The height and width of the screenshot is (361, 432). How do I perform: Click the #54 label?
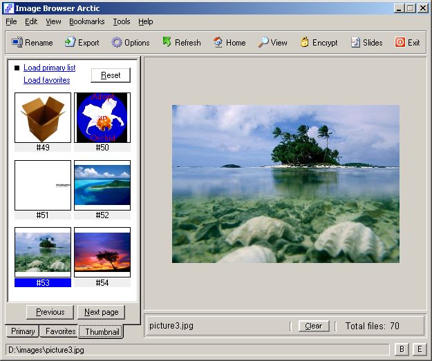pyautogui.click(x=102, y=283)
